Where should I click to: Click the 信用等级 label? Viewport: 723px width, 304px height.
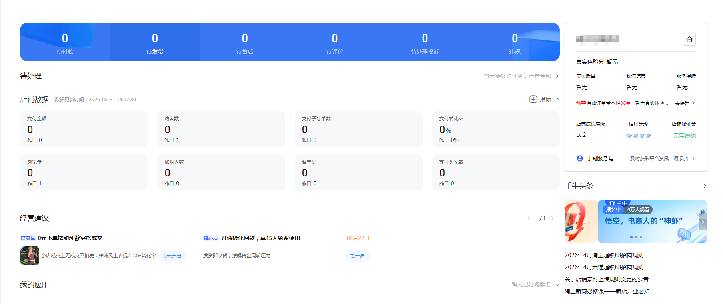pos(638,124)
